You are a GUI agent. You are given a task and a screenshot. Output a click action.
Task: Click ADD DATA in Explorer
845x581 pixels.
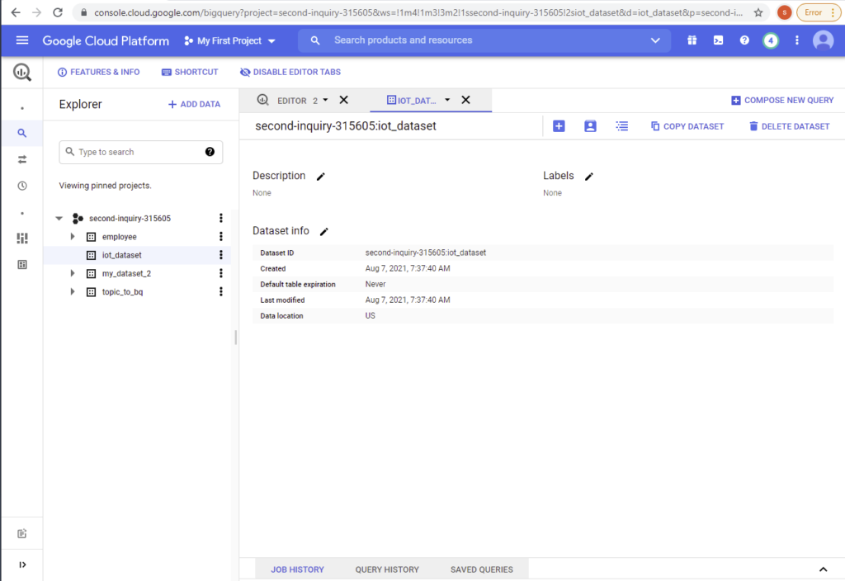194,105
